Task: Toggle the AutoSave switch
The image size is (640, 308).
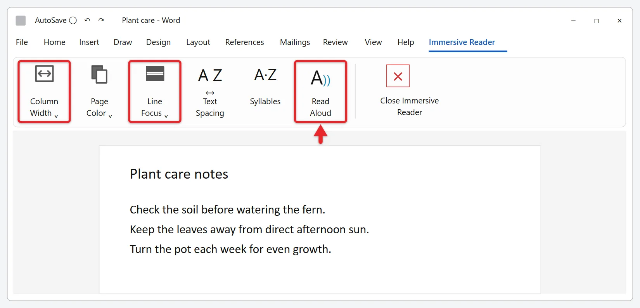Action: coord(73,20)
